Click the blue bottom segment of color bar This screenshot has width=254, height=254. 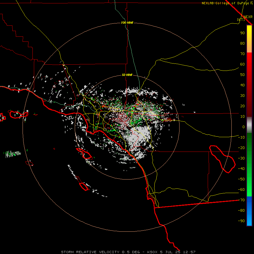(x=249, y=211)
